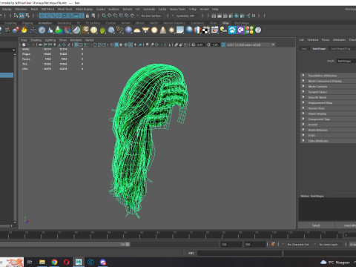
Task: Click the flame icon on the shelf
Action: tap(24, 30)
